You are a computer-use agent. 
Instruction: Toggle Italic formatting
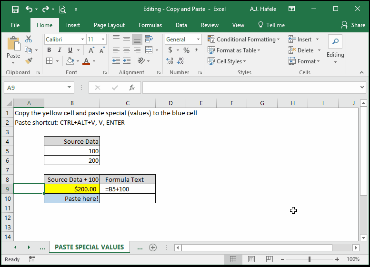[x=60, y=50]
